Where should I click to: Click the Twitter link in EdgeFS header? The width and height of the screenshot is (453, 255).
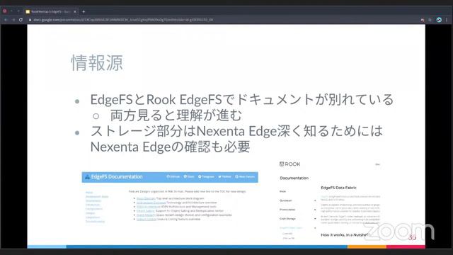click(x=224, y=176)
